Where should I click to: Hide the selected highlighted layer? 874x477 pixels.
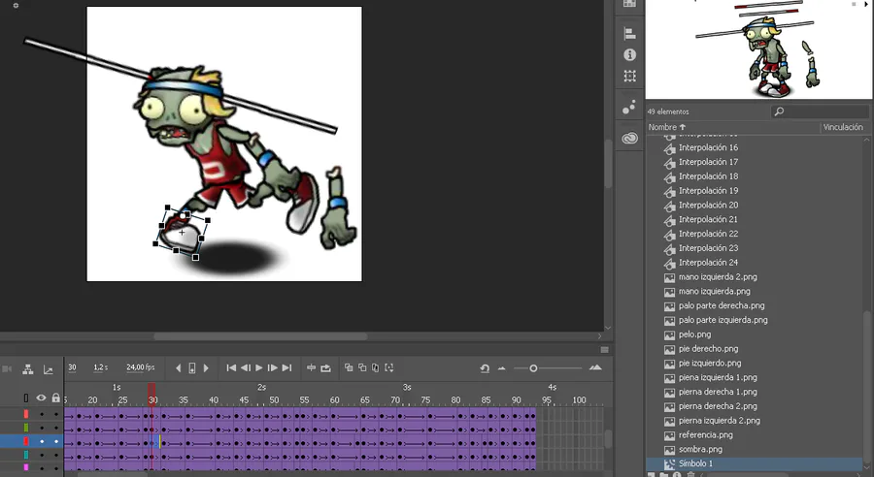41,441
